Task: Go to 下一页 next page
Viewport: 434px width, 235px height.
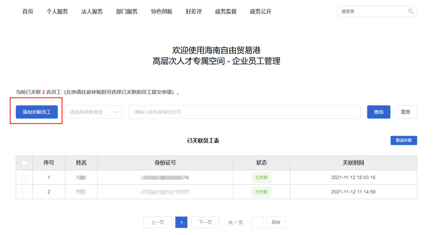Action: point(205,222)
